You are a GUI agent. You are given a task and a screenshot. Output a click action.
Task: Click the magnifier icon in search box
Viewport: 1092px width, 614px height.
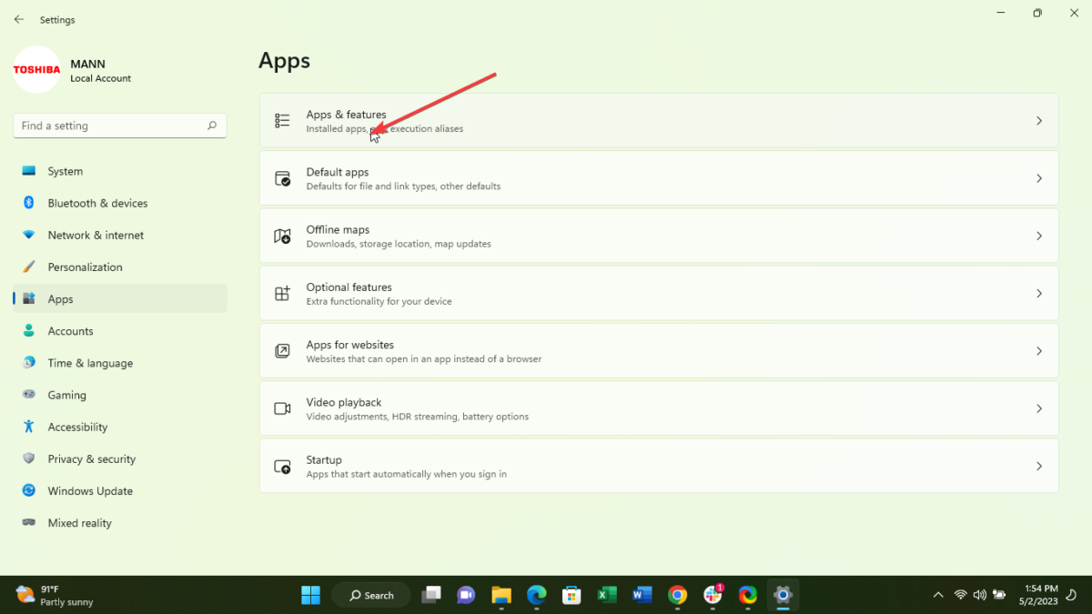point(211,126)
